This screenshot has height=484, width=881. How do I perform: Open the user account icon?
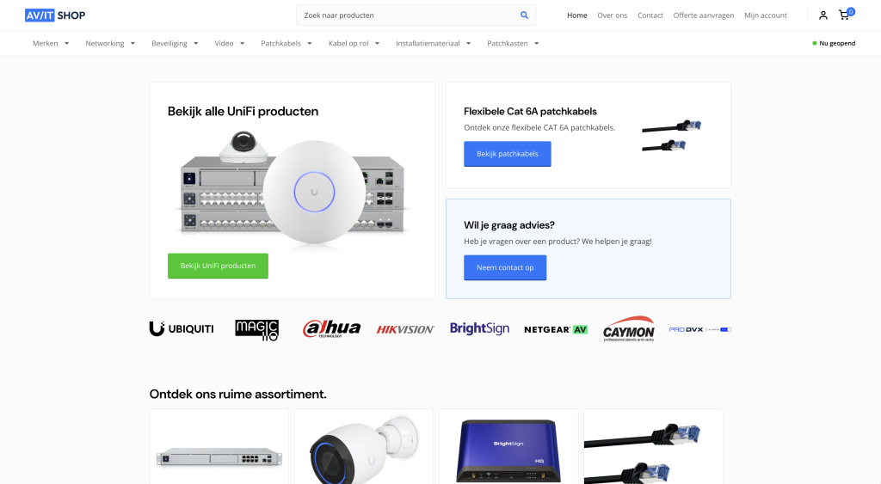click(823, 15)
